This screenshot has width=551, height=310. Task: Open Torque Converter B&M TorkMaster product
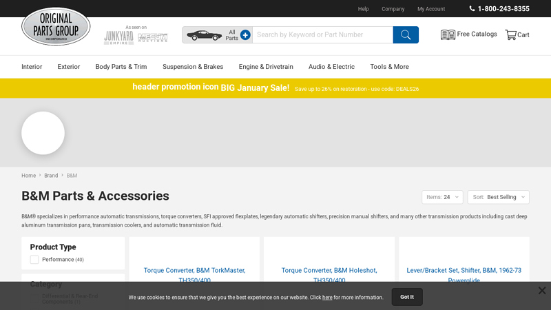[x=194, y=275]
